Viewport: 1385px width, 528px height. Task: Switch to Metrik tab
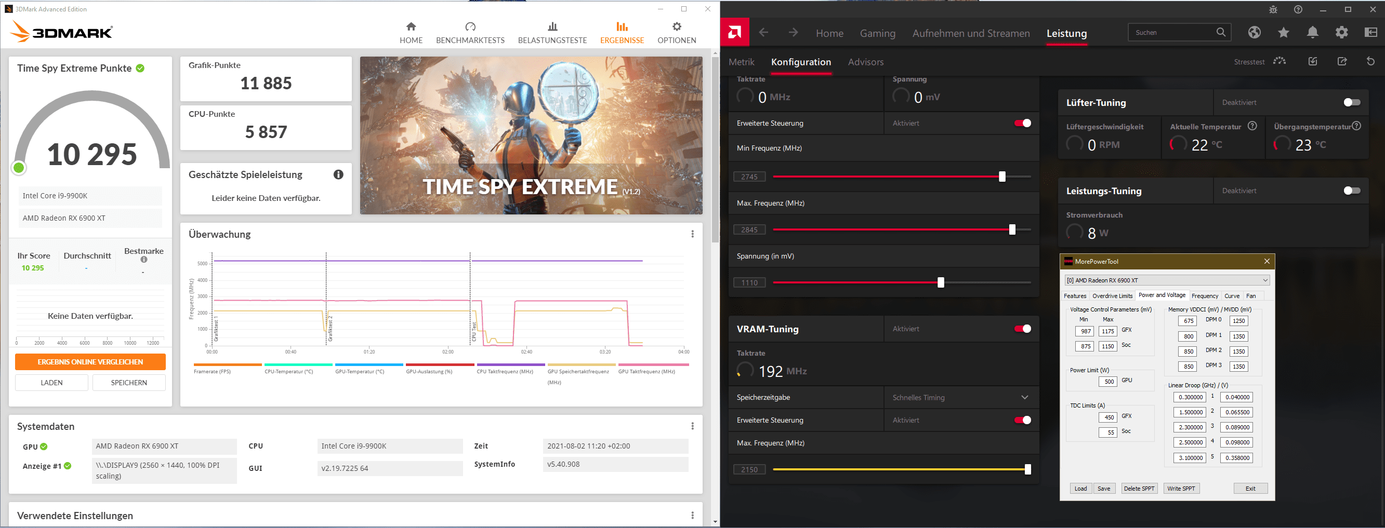click(742, 62)
